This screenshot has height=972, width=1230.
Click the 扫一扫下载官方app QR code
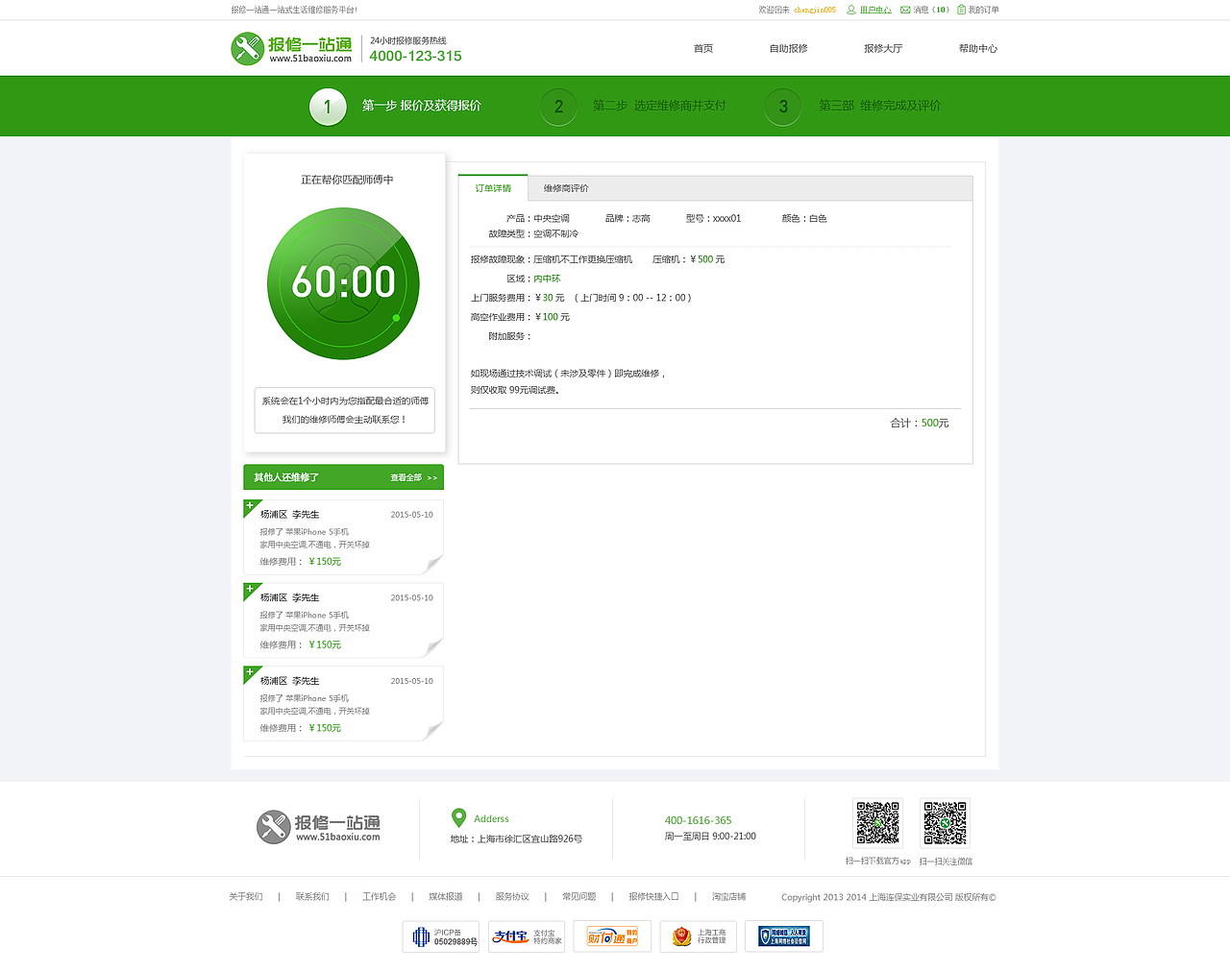coord(878,823)
